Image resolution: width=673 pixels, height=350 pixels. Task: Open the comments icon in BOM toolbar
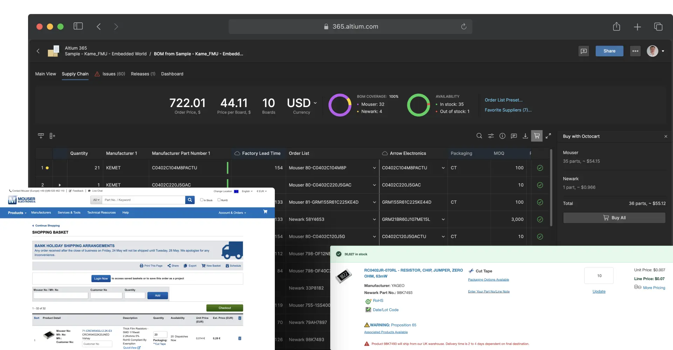pyautogui.click(x=514, y=136)
